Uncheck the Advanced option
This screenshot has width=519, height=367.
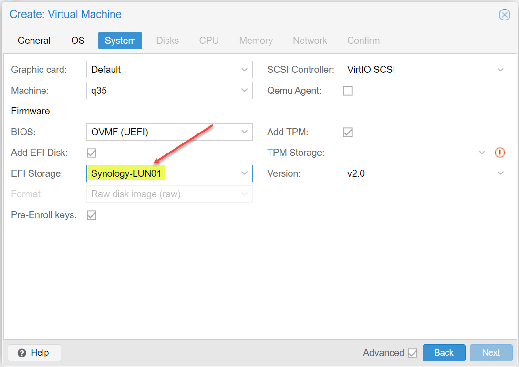click(413, 353)
